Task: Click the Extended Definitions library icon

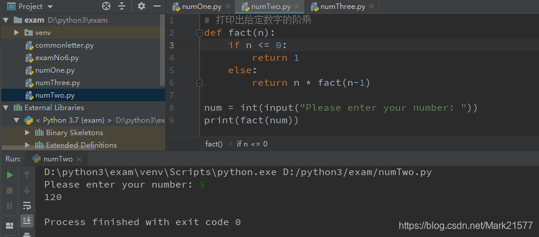Action: tap(39, 145)
